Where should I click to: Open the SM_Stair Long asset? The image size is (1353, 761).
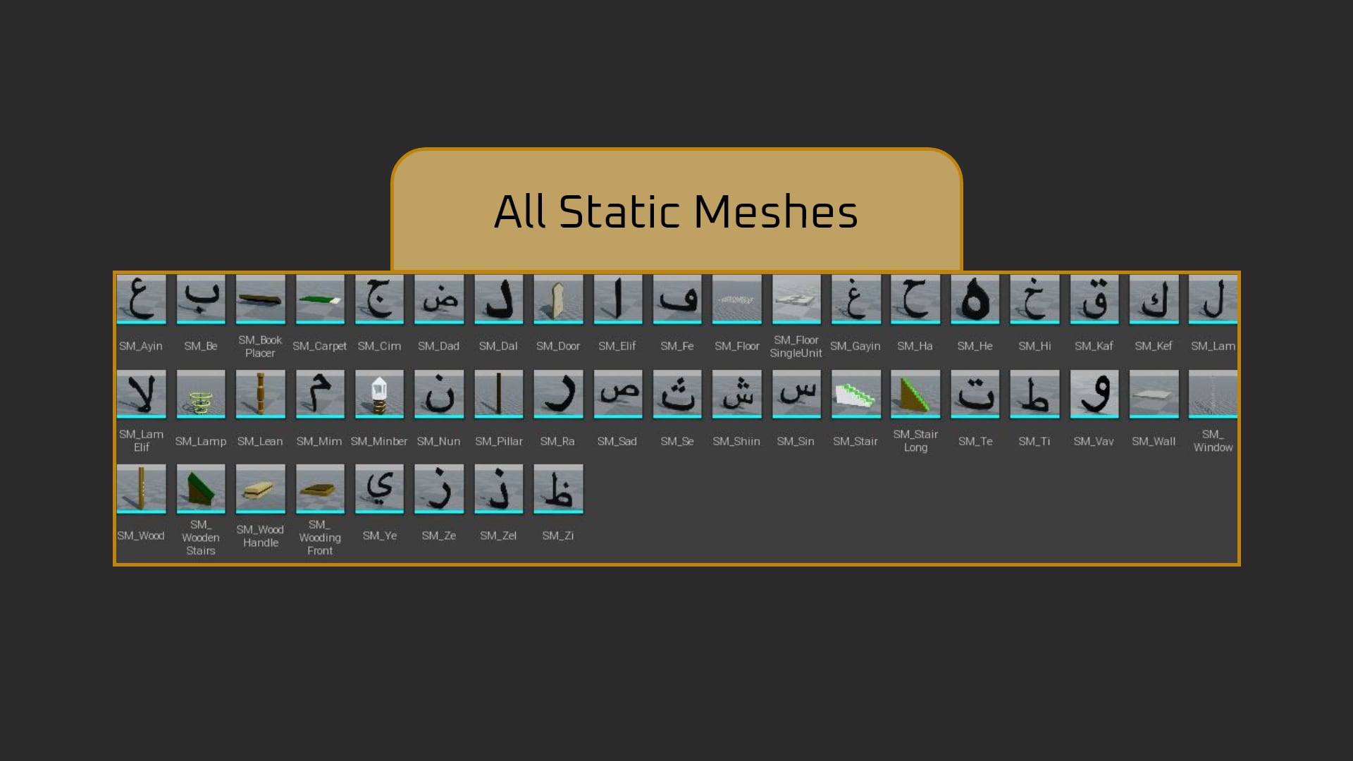(x=915, y=395)
